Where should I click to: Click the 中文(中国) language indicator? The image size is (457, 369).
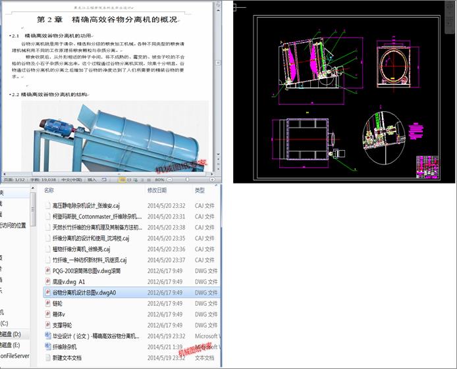[72, 180]
